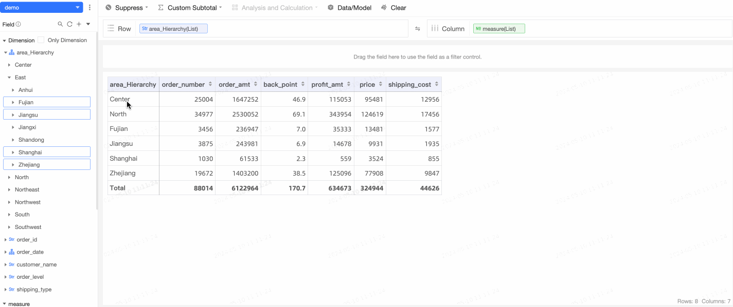Click the Total row label
The width and height of the screenshot is (733, 307).
133,188
